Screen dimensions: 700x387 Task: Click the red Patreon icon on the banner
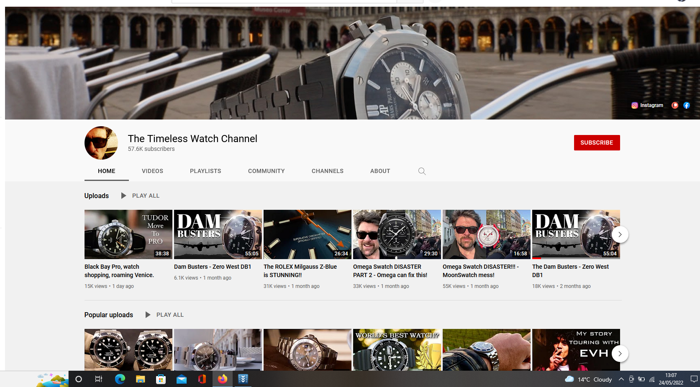[674, 105]
